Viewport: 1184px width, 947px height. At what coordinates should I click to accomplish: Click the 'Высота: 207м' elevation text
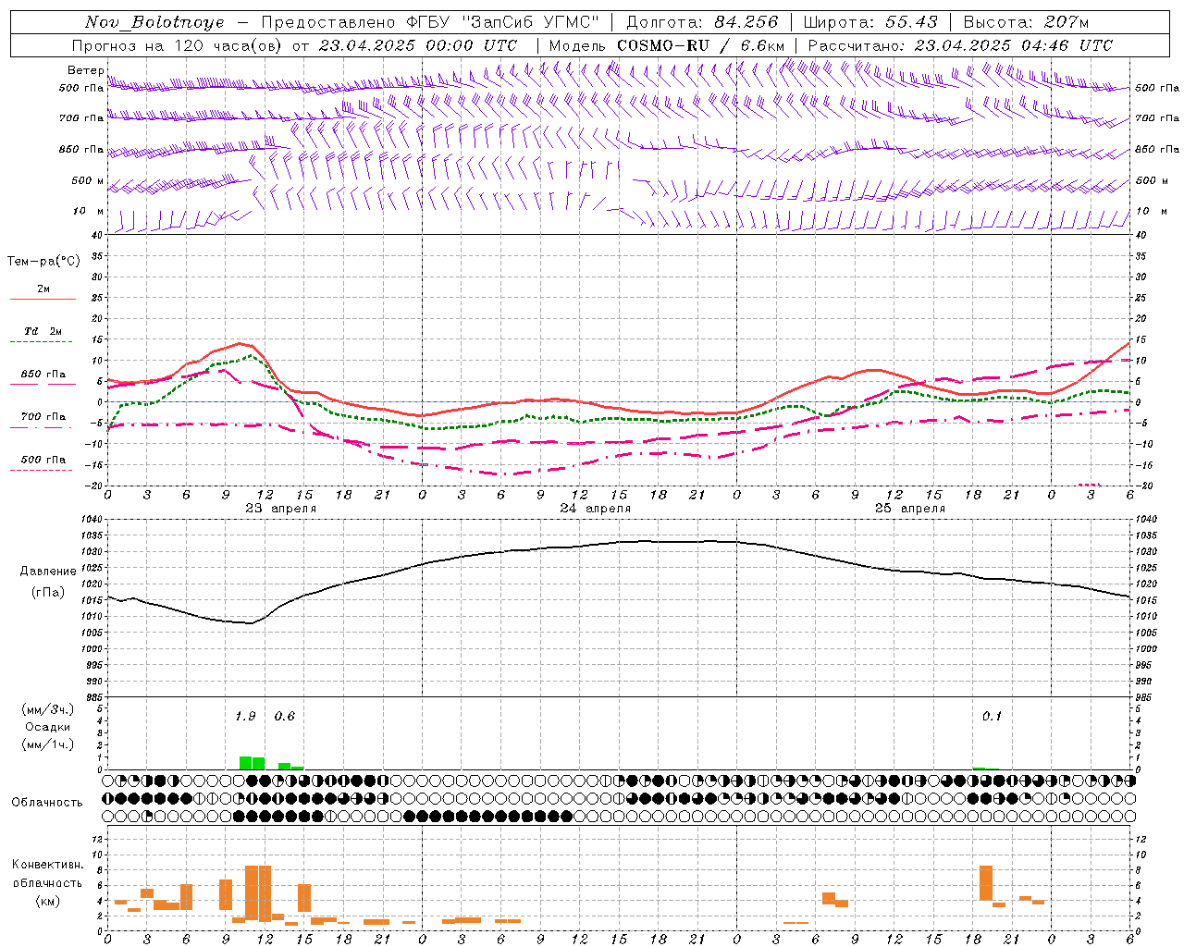[1026, 22]
